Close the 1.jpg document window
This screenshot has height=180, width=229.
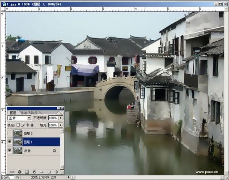point(225,4)
